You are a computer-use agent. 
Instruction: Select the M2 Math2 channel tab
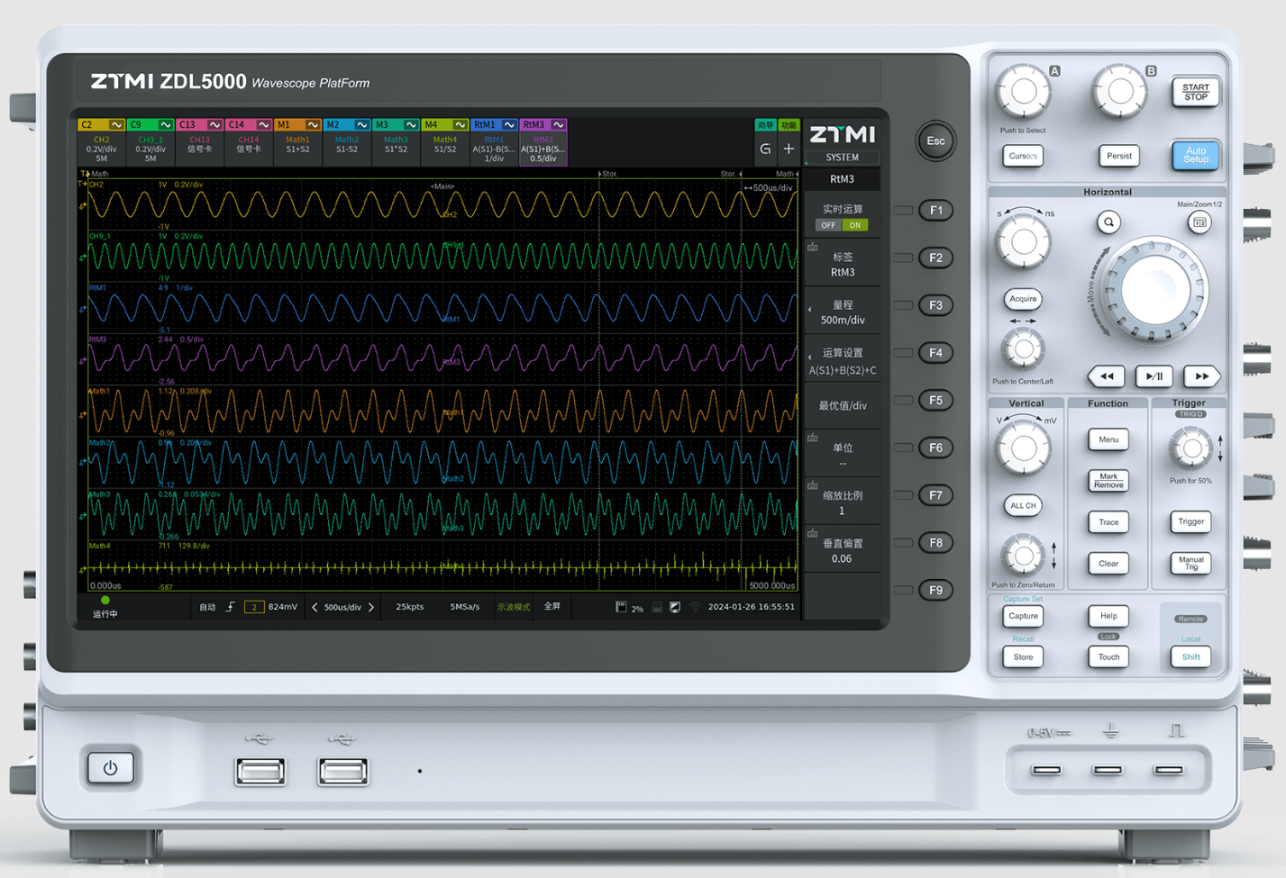click(x=347, y=142)
